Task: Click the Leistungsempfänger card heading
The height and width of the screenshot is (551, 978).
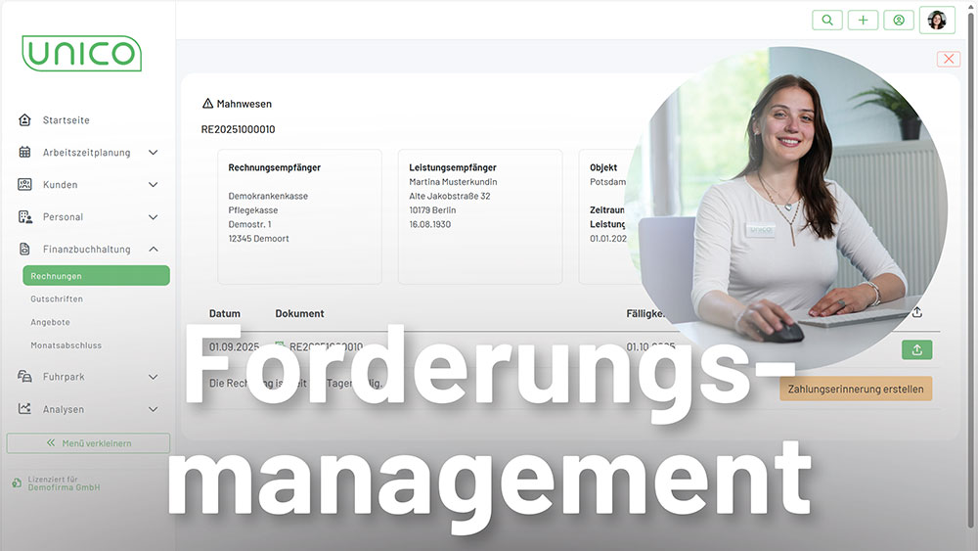Action: coord(453,167)
